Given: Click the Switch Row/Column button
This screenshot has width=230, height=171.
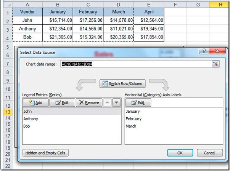Looking at the screenshot, I should pyautogui.click(x=122, y=84).
